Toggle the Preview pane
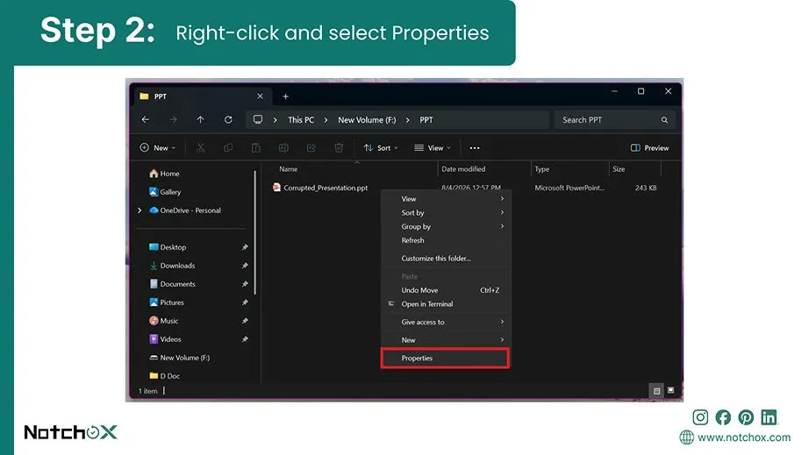The image size is (809, 455). pos(649,148)
